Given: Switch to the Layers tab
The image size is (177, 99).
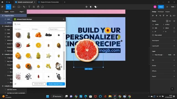Looking at the screenshot, I should click(x=6, y=12).
